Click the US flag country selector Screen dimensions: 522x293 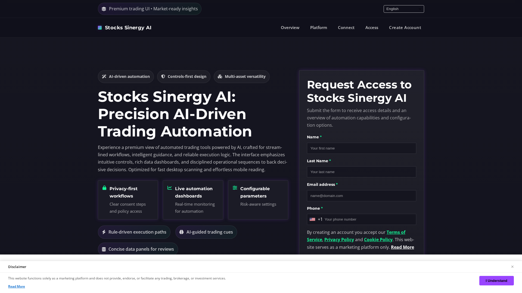312,219
